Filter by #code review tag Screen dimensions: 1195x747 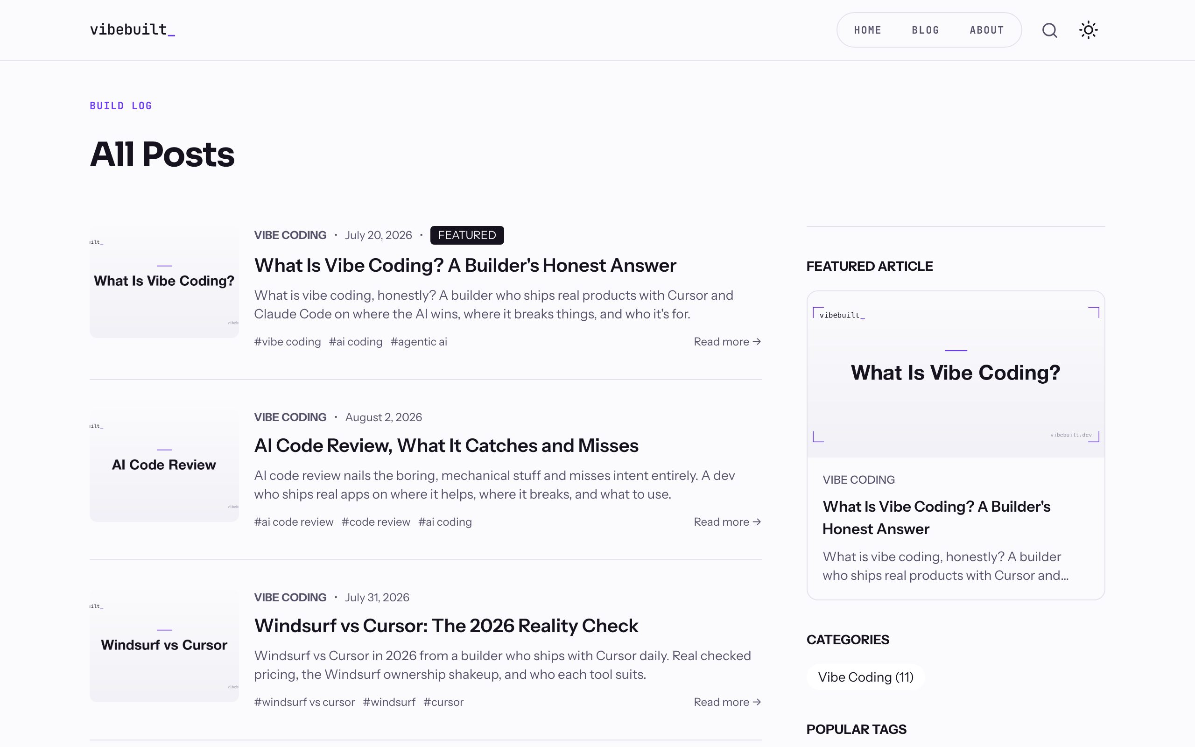click(376, 521)
